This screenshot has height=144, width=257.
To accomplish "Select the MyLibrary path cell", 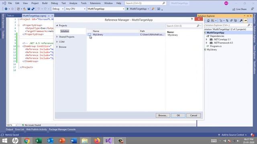I will point(152,34).
